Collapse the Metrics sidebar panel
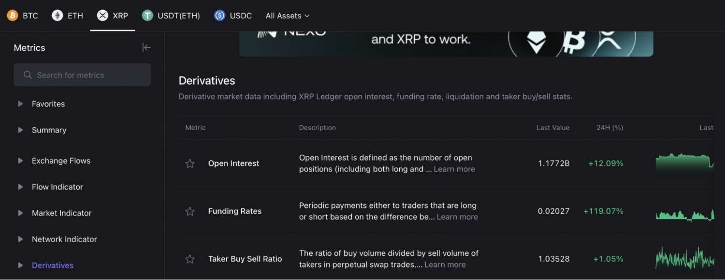The height and width of the screenshot is (280, 725). 146,47
